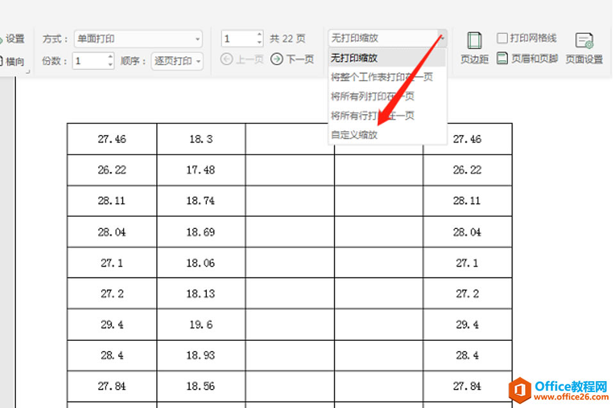Choose 自定义缩放 custom scaling option
Image resolution: width=613 pixels, height=408 pixels.
pyautogui.click(x=387, y=135)
